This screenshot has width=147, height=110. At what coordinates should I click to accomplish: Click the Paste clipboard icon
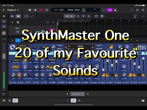(102, 16)
